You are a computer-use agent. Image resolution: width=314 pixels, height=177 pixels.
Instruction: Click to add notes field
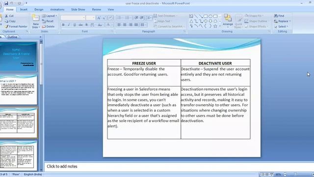pos(179,166)
